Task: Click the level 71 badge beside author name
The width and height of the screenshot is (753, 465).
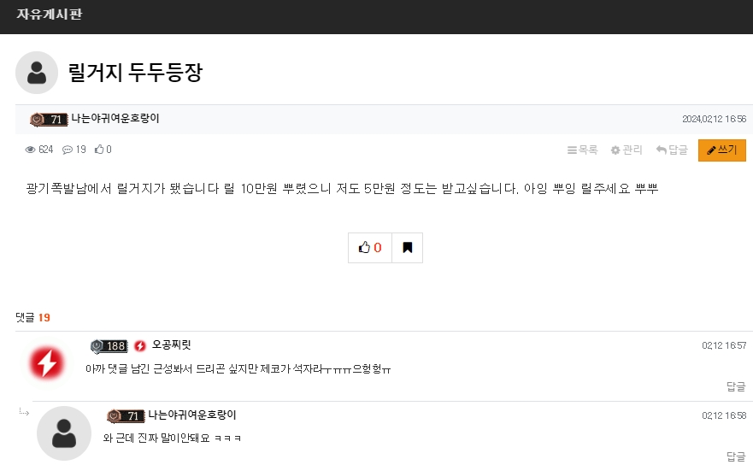Action: (x=49, y=119)
